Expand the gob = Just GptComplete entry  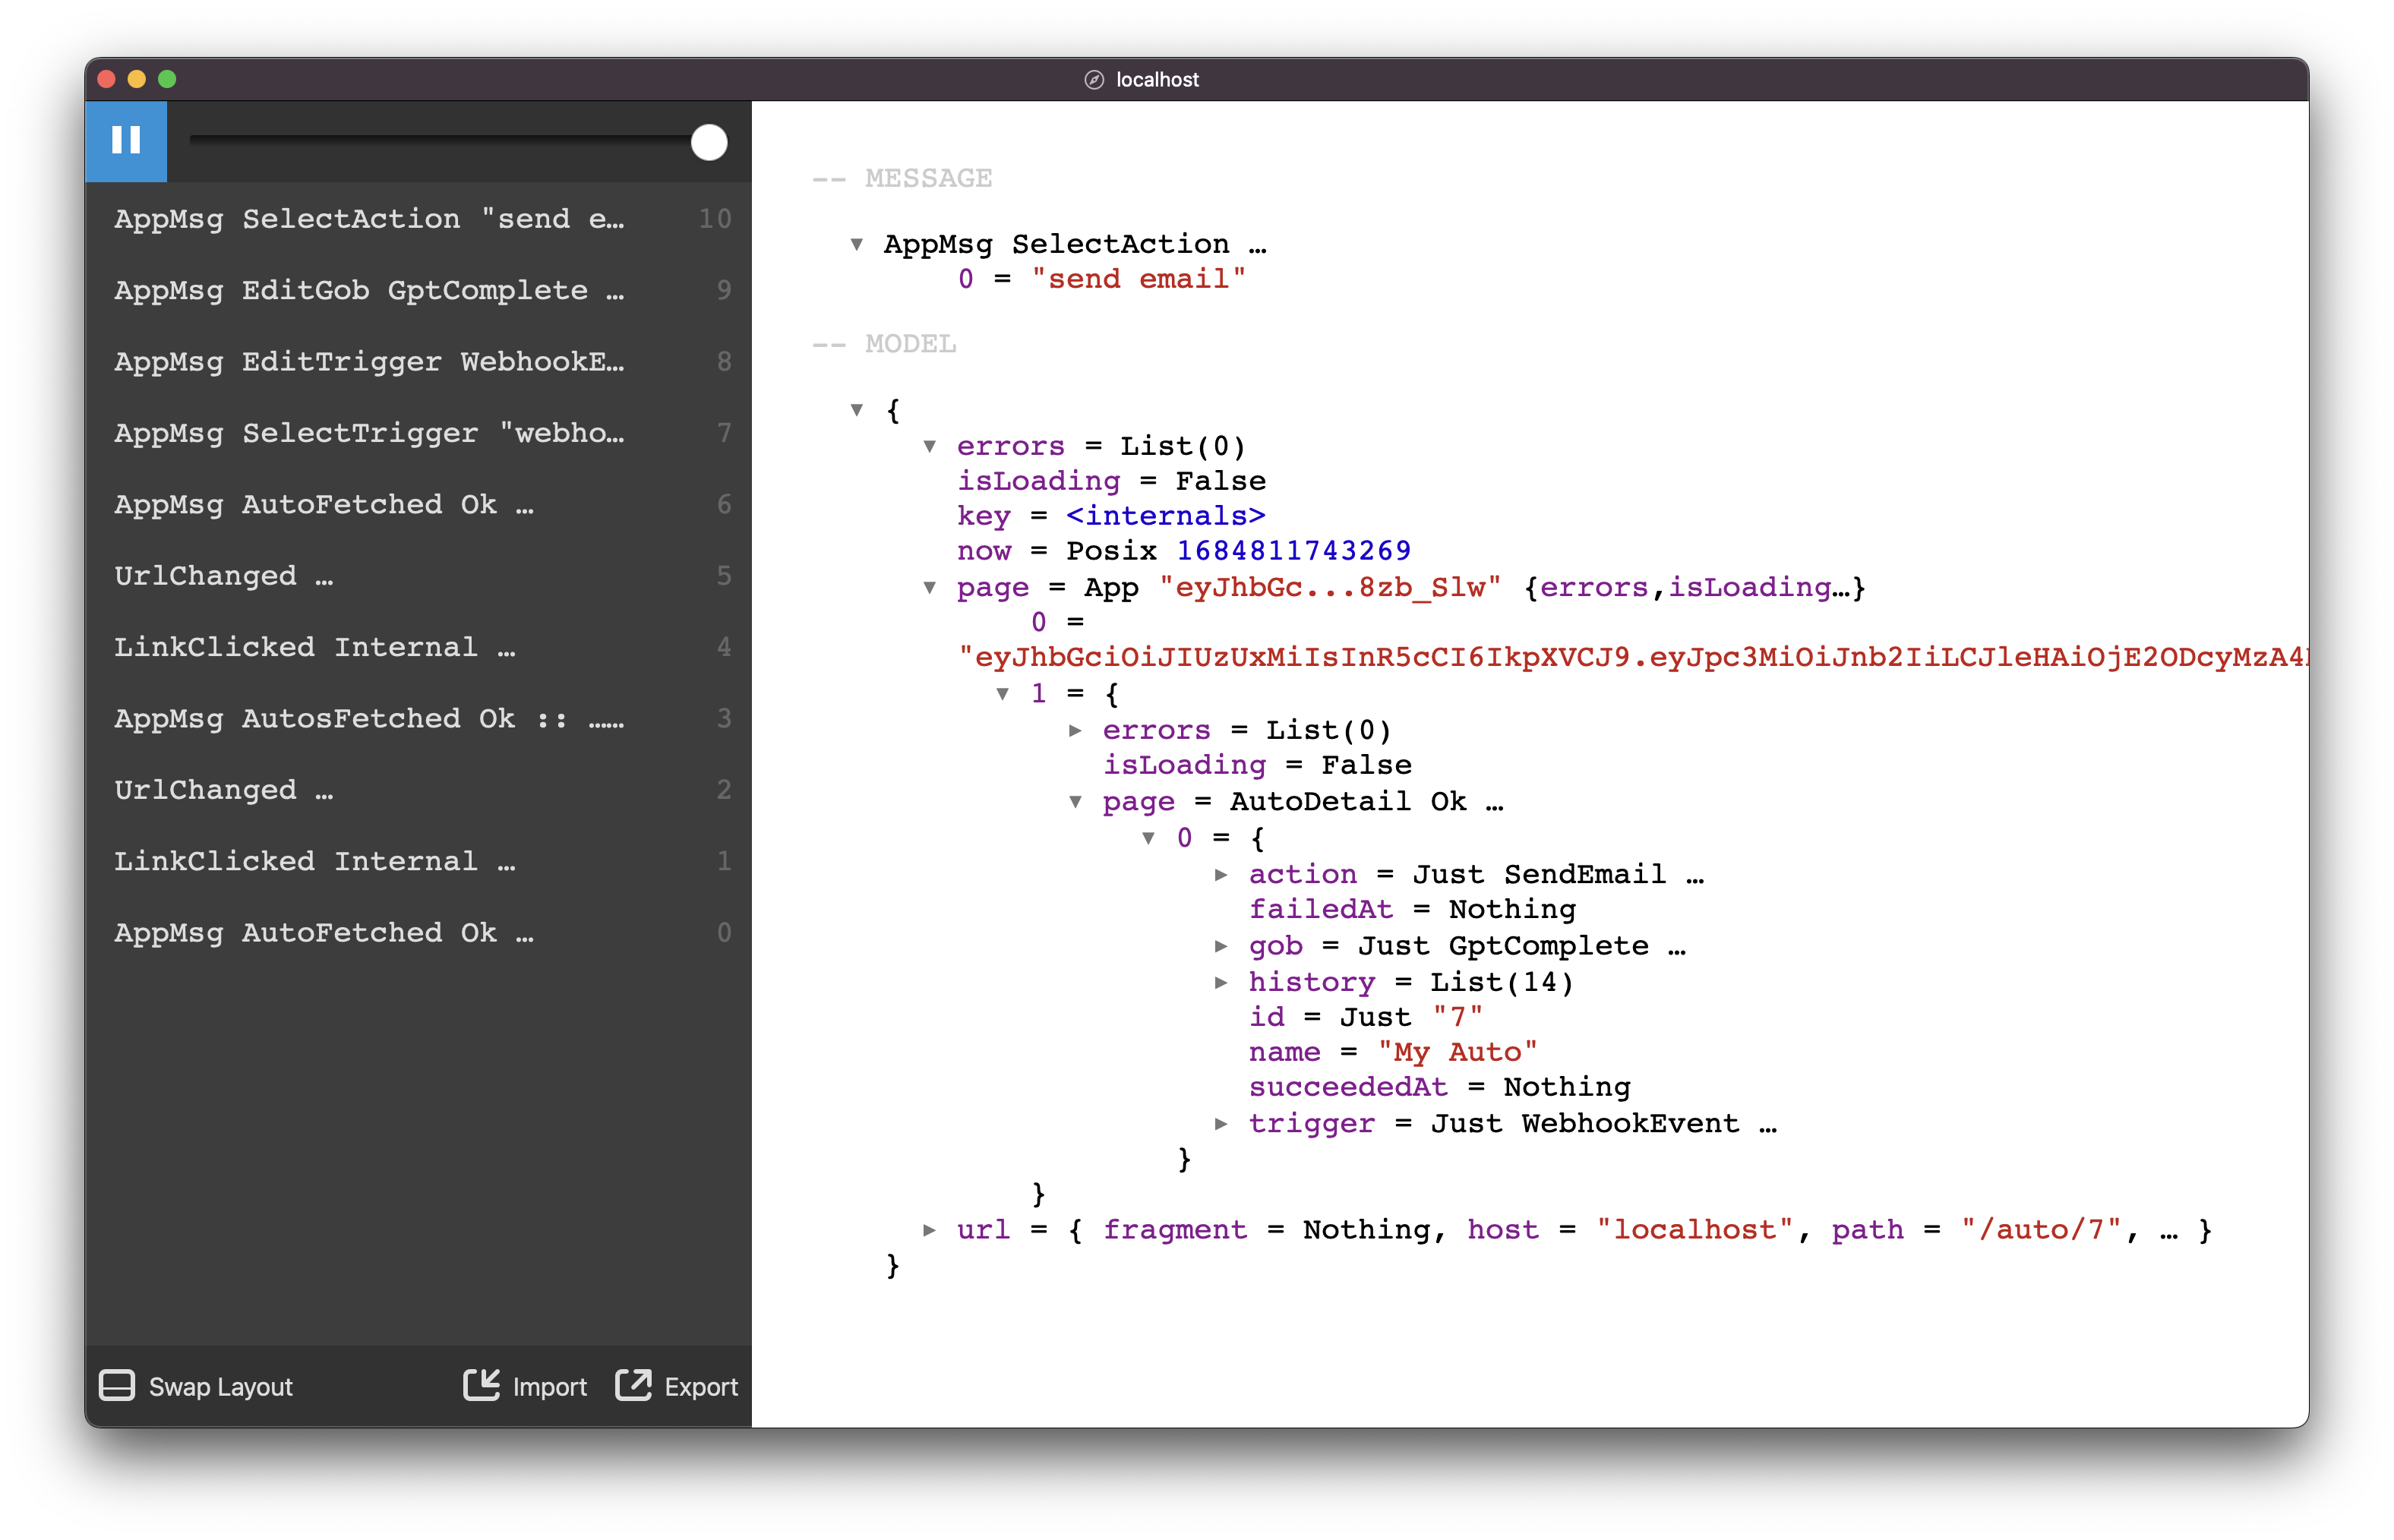tap(1222, 946)
